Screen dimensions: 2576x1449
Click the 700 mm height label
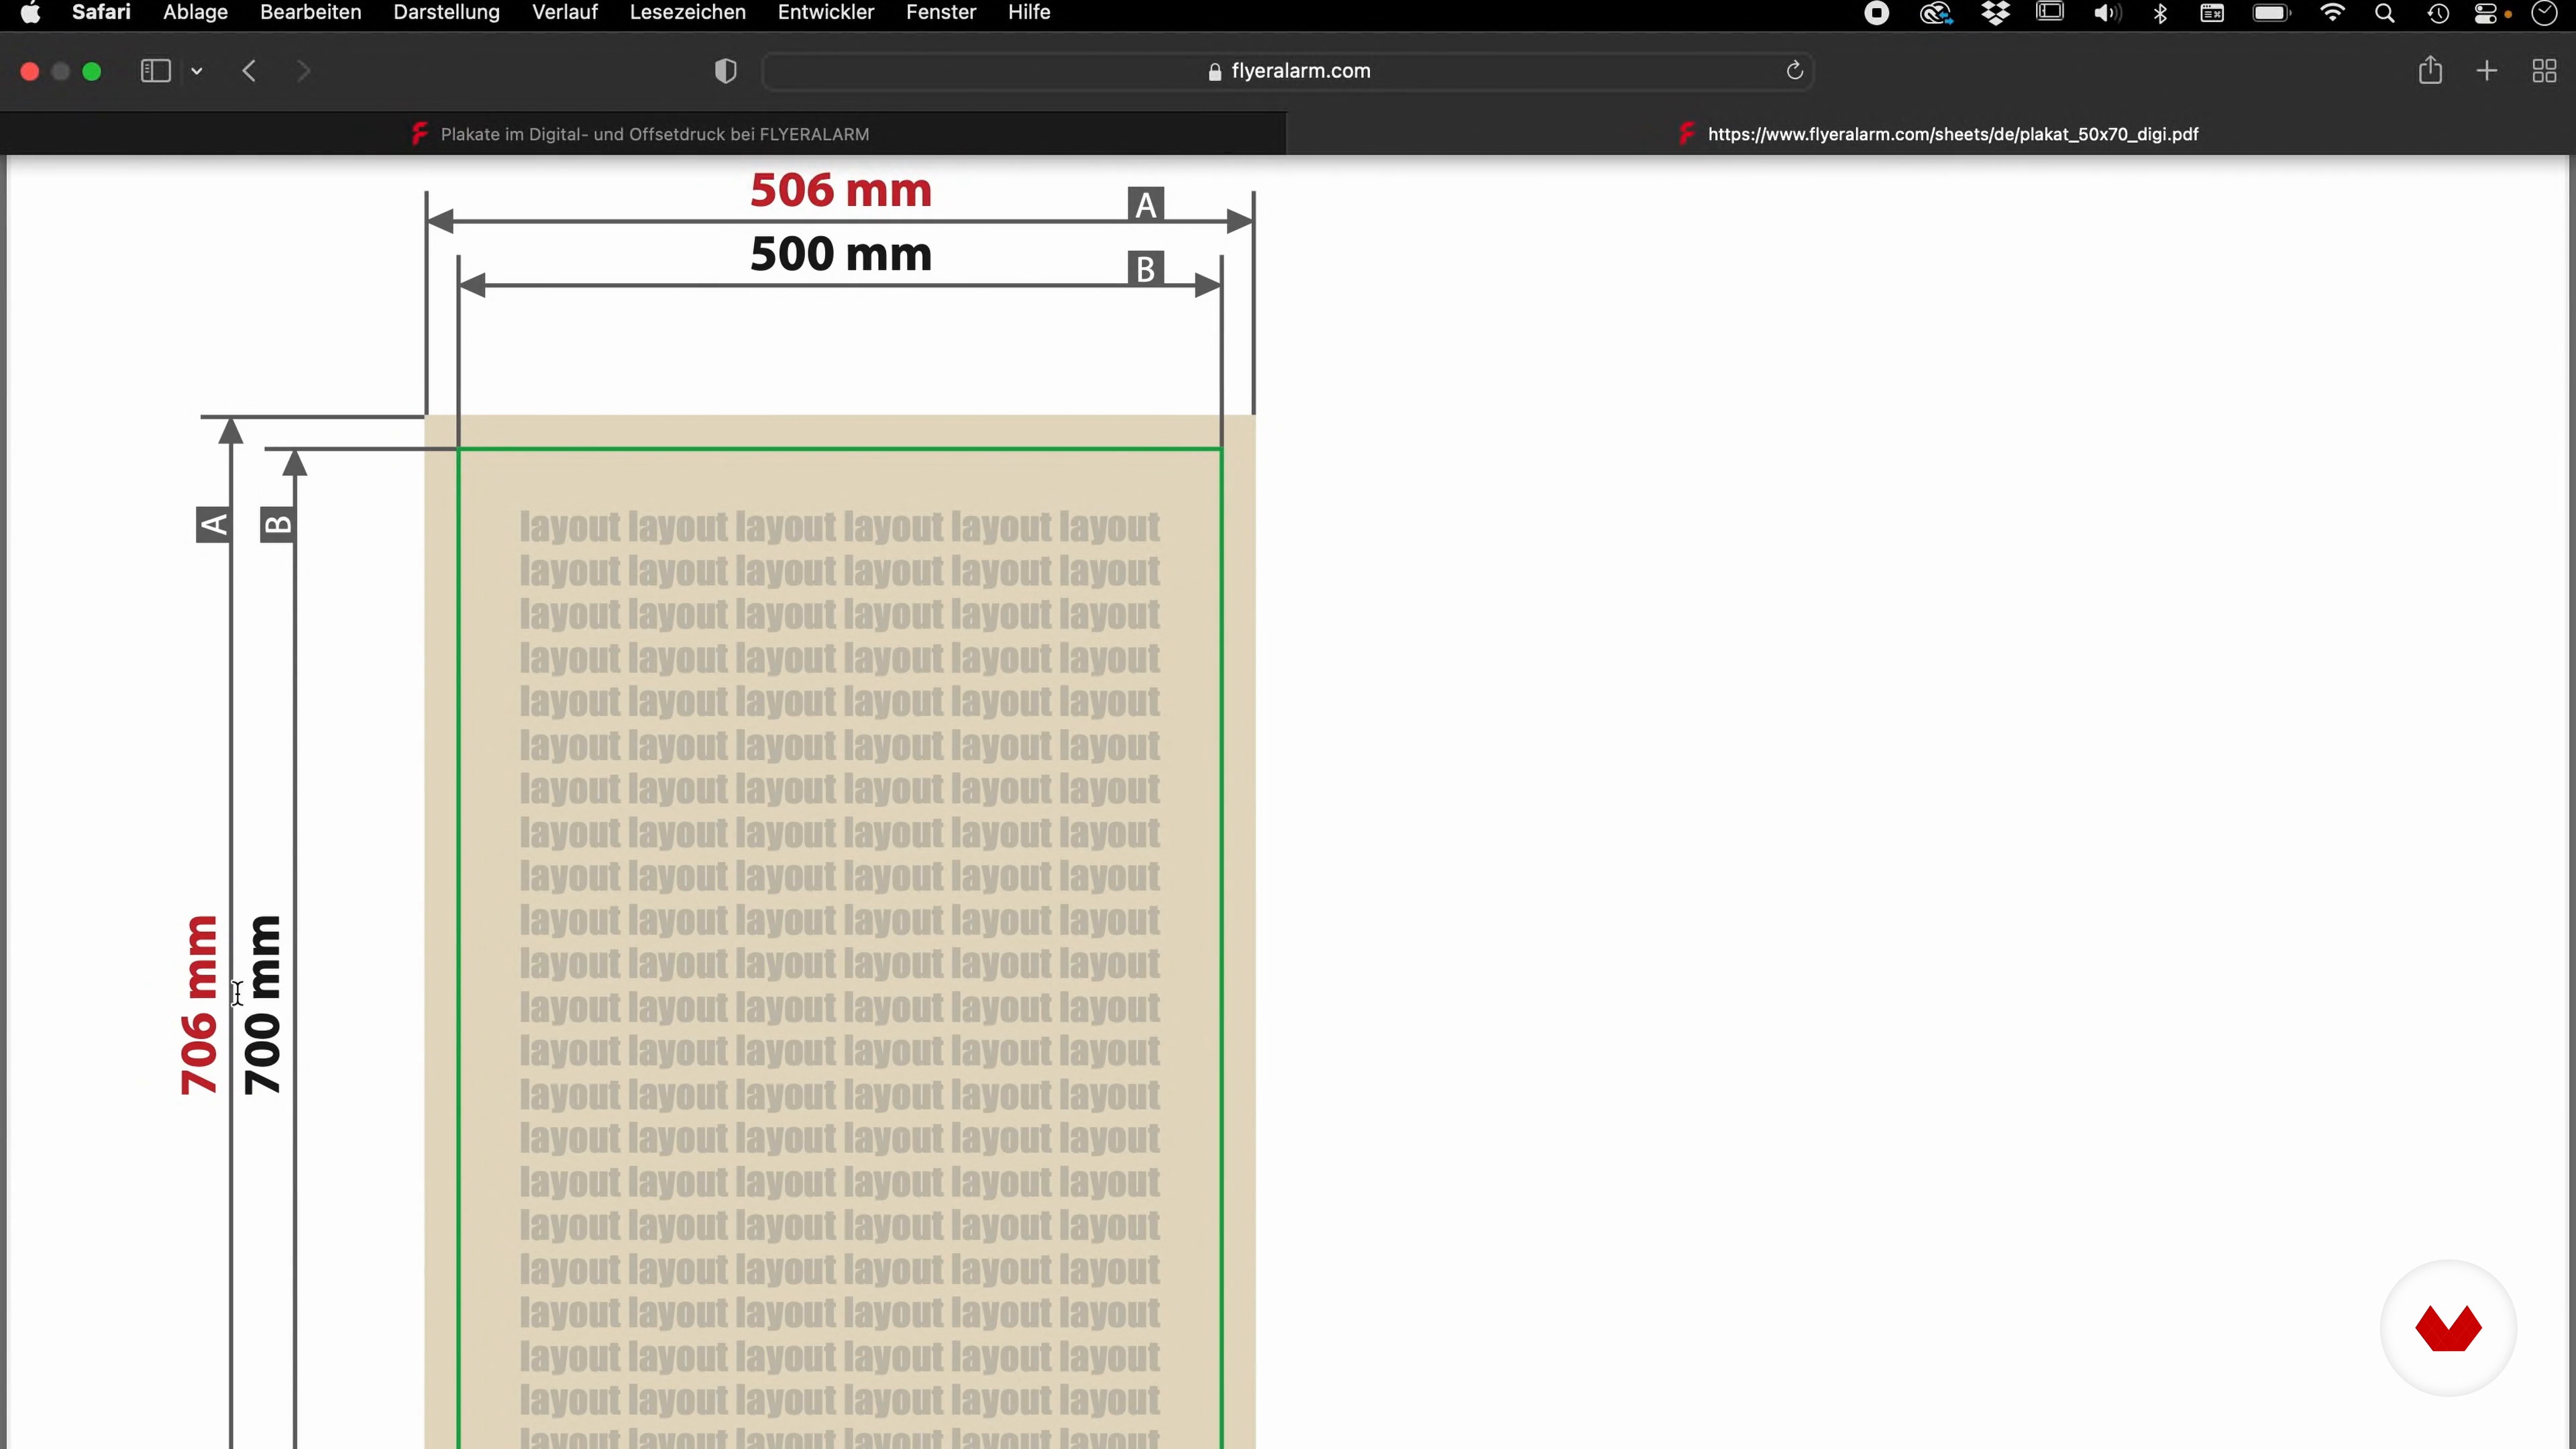click(263, 1005)
